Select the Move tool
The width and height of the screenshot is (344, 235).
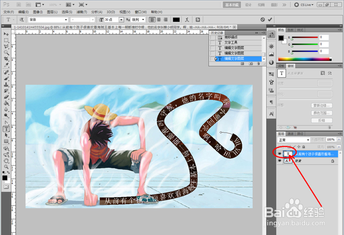click(x=6, y=34)
